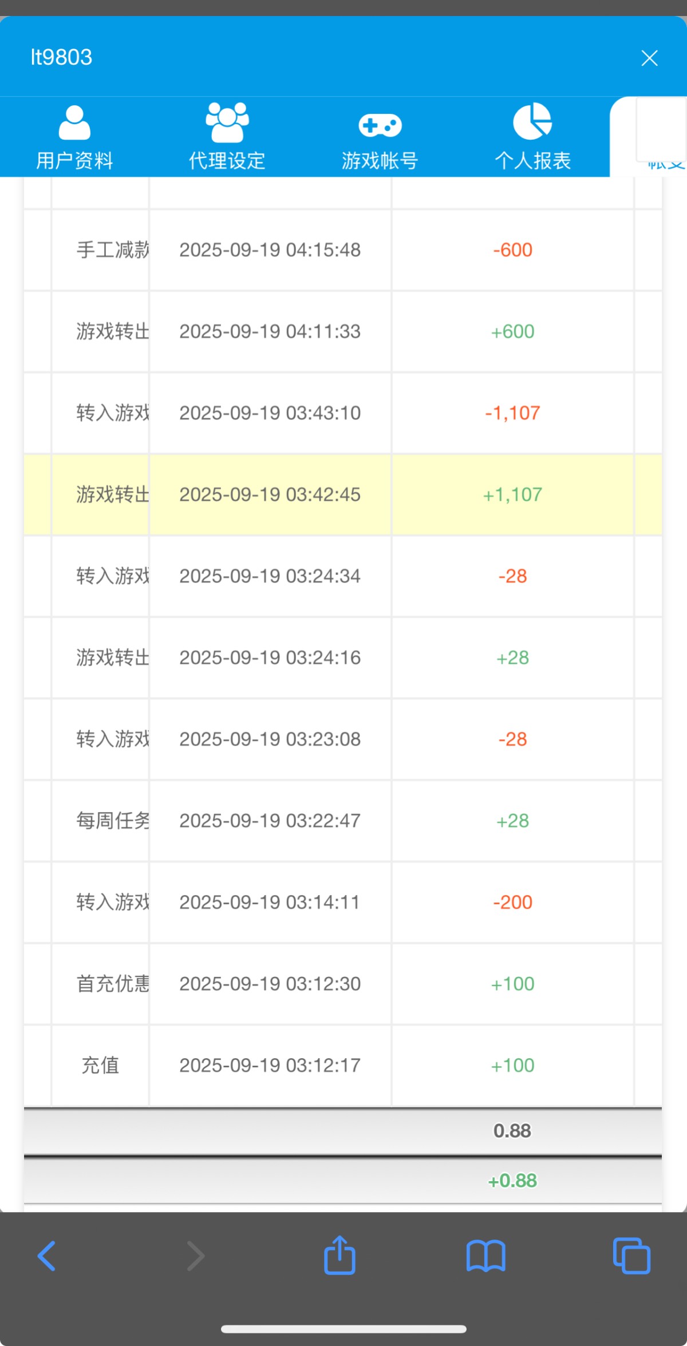Viewport: 687px width, 1346px height.
Task: Select the 每周任务 +28 entry
Action: (342, 821)
